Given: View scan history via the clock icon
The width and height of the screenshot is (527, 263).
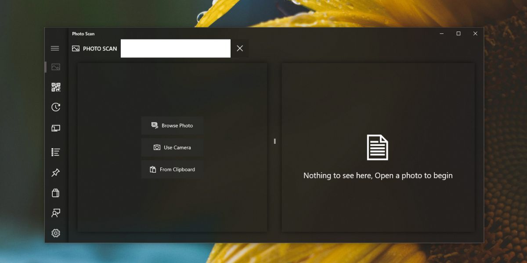Looking at the screenshot, I should pyautogui.click(x=55, y=107).
